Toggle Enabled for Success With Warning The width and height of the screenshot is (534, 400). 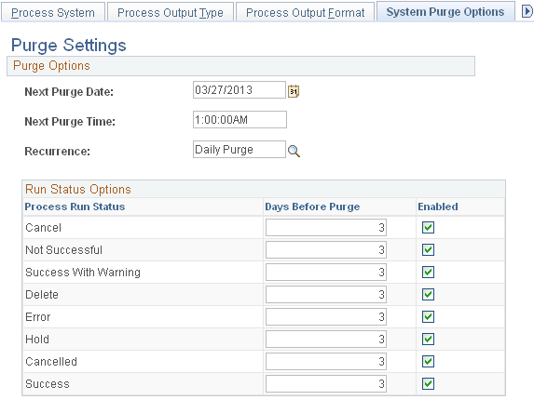coord(428,272)
